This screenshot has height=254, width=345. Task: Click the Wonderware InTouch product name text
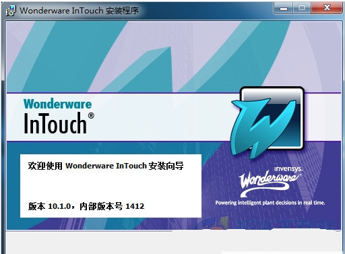[x=59, y=116]
